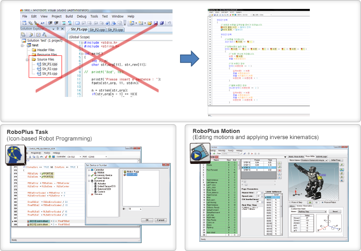Viewport: 361px width, 251px height.
Task: Click the Open File folder icon
Action: tap(150, 23)
